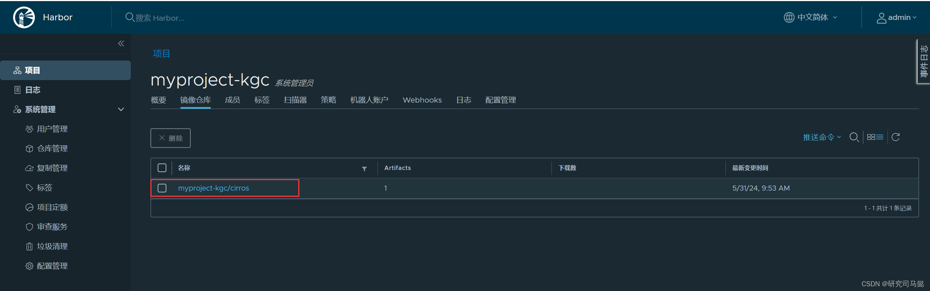Switch the card/list view toggle icon
The height and width of the screenshot is (291, 930).
click(x=875, y=137)
